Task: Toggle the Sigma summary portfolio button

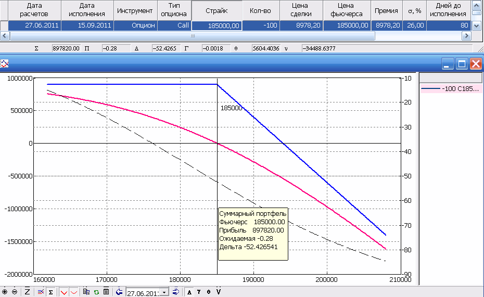Action: [50, 292]
